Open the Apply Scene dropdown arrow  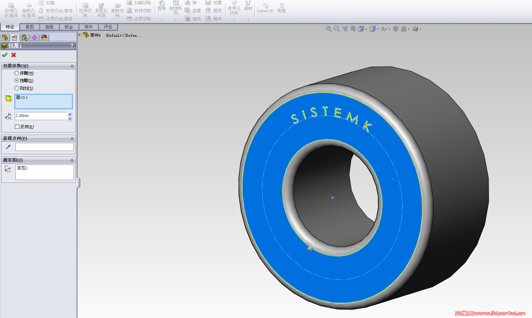tap(409, 29)
